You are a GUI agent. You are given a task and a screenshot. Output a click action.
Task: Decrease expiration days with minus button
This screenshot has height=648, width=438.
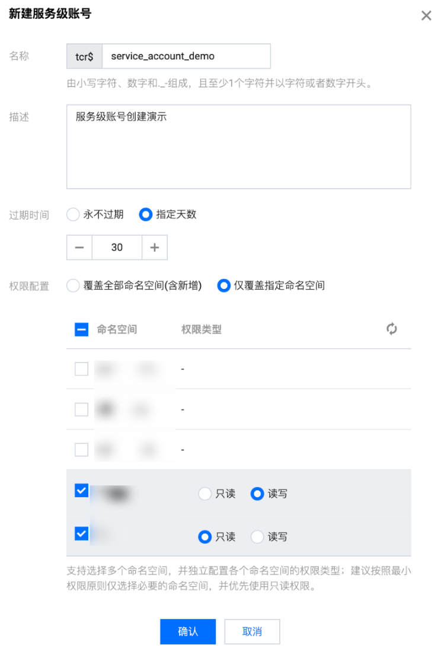(79, 247)
